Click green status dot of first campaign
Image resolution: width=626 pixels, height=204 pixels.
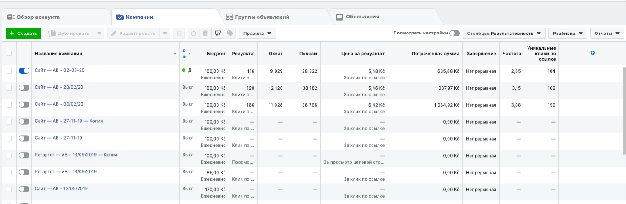coord(184,70)
